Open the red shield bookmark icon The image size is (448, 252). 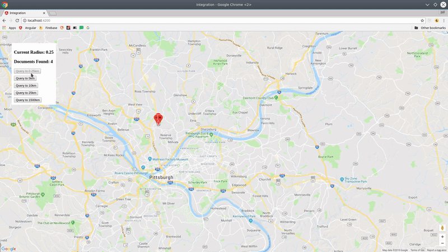coord(62,27)
